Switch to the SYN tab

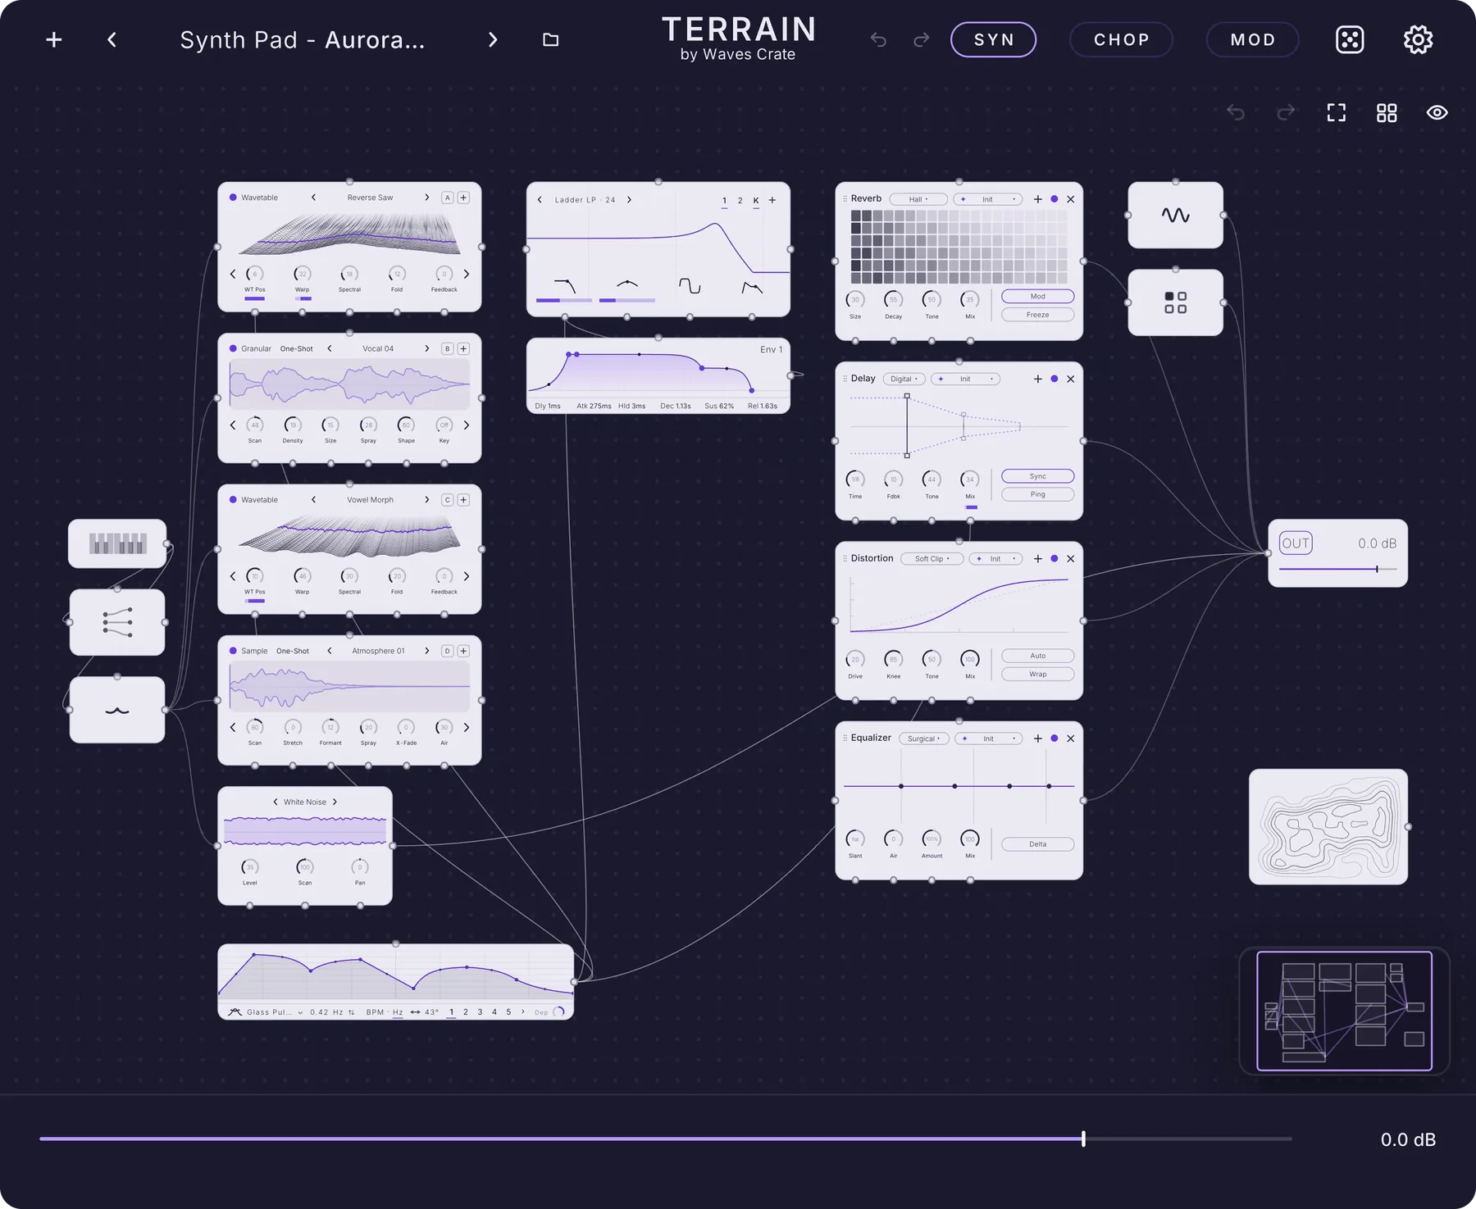(993, 39)
